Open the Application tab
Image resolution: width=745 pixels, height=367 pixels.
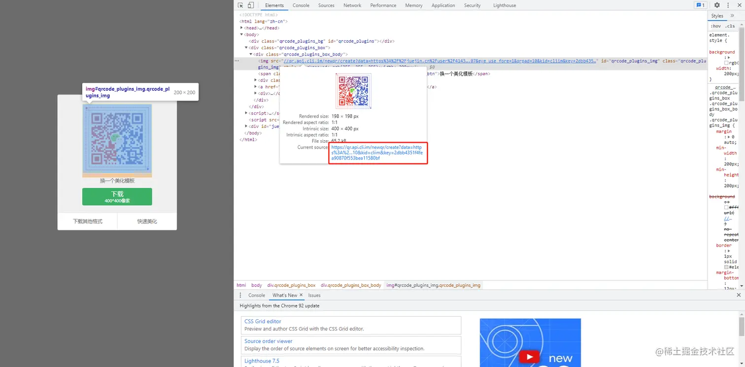[443, 5]
